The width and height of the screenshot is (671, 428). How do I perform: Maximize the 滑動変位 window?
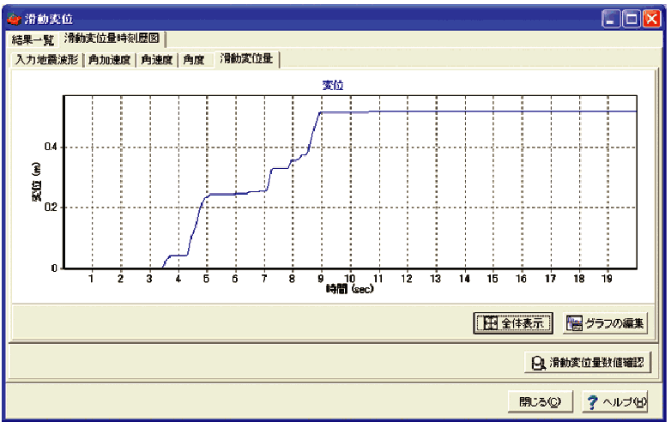click(x=632, y=19)
